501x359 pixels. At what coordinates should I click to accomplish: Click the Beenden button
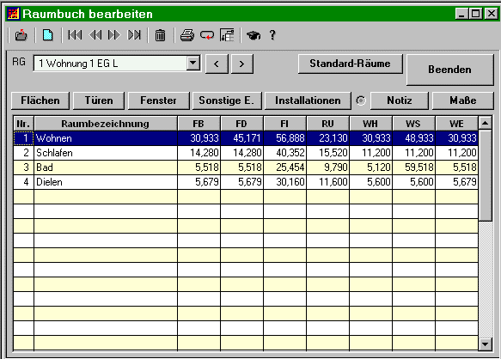pos(450,70)
